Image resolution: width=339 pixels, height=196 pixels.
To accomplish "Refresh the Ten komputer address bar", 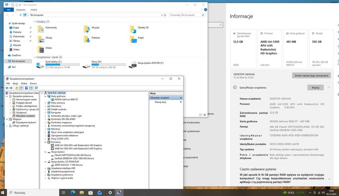I will 165,15.
